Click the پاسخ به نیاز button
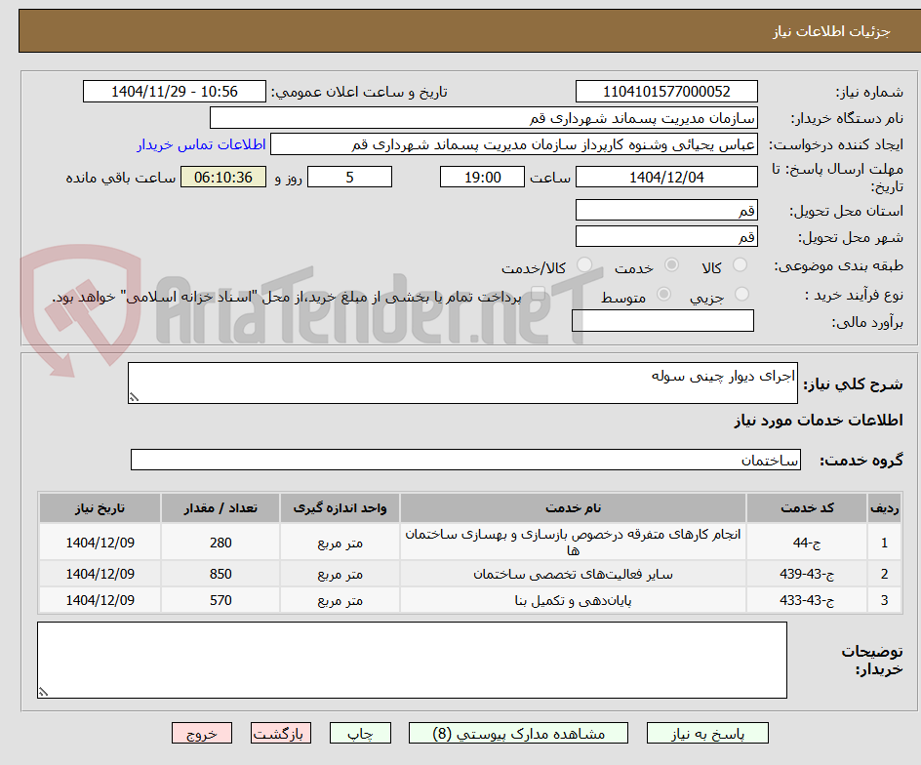 [x=707, y=733]
